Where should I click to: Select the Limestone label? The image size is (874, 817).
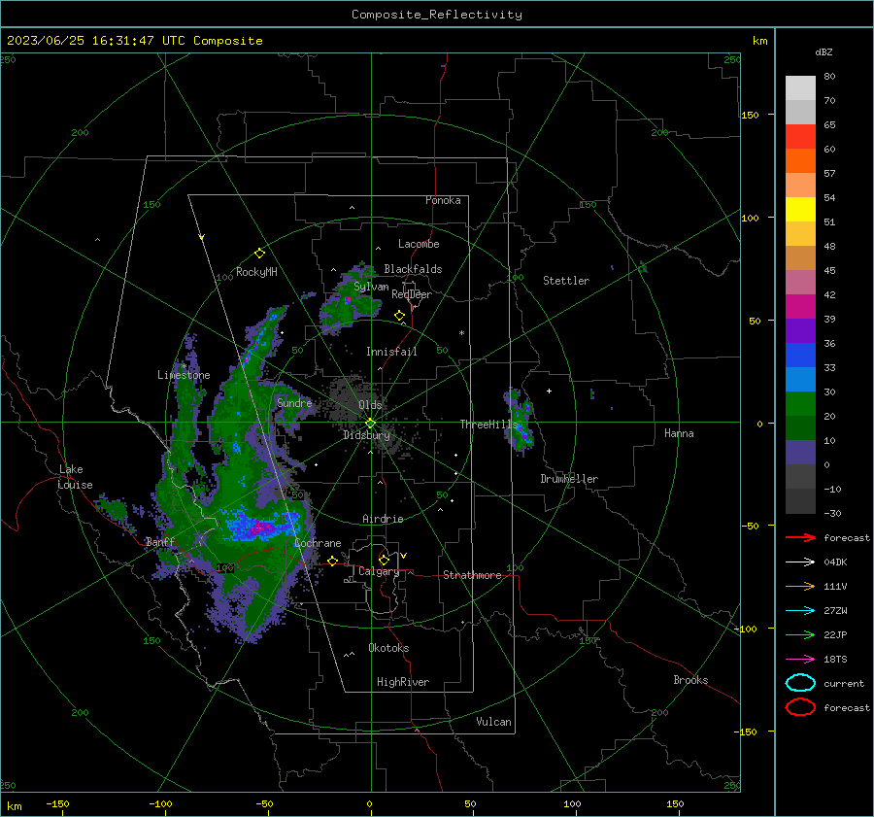[x=184, y=375]
